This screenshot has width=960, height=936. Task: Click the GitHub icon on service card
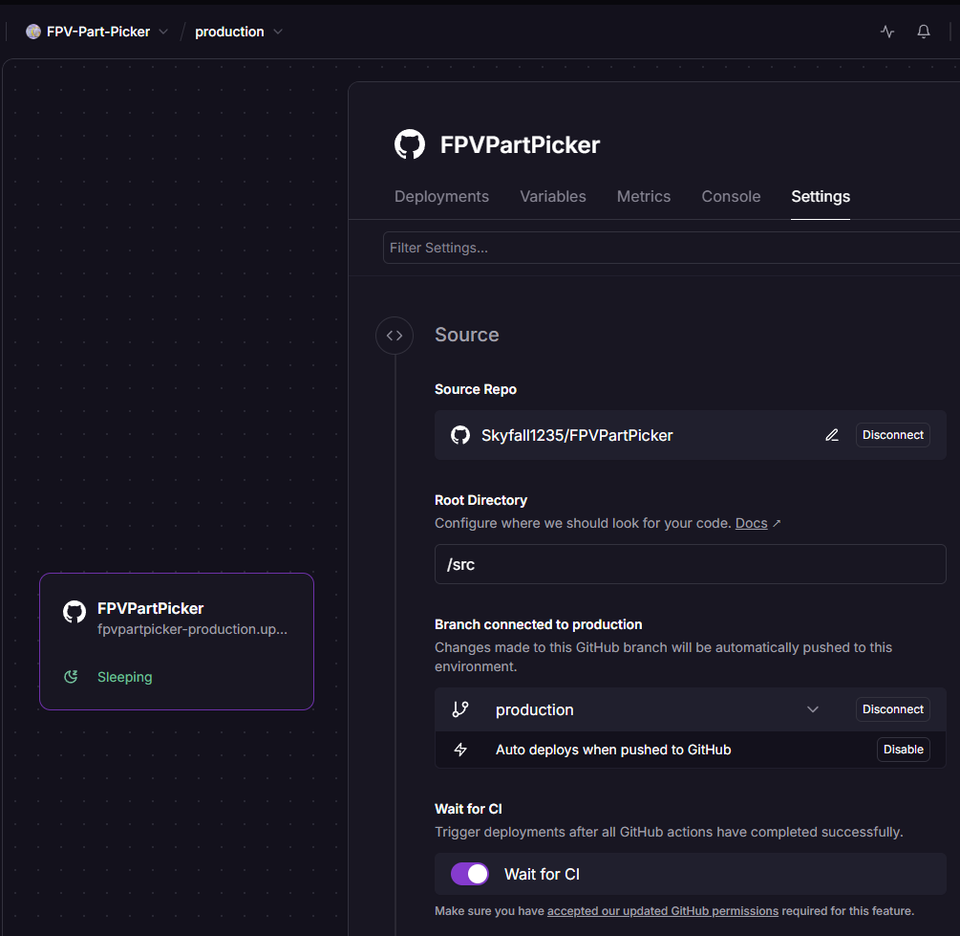(75, 612)
